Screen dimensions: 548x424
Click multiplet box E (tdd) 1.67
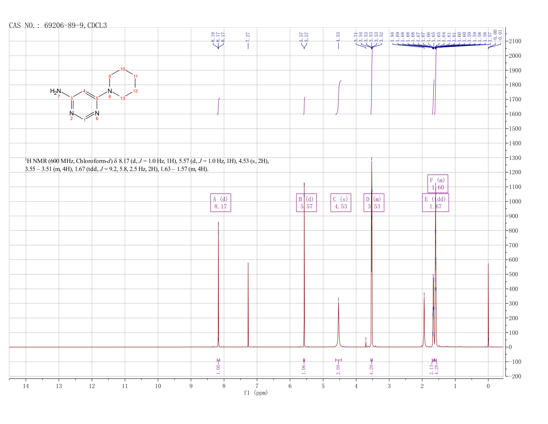coord(435,203)
